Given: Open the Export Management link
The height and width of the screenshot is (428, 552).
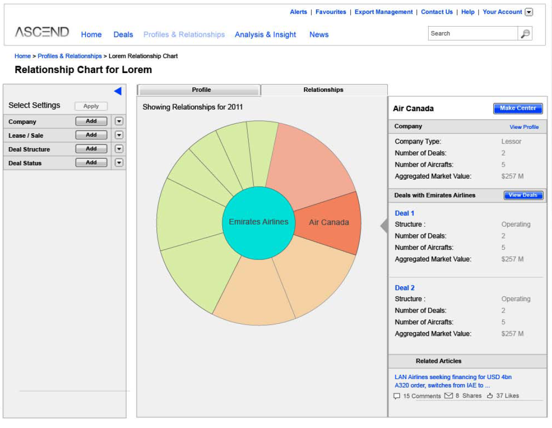Looking at the screenshot, I should click(383, 12).
